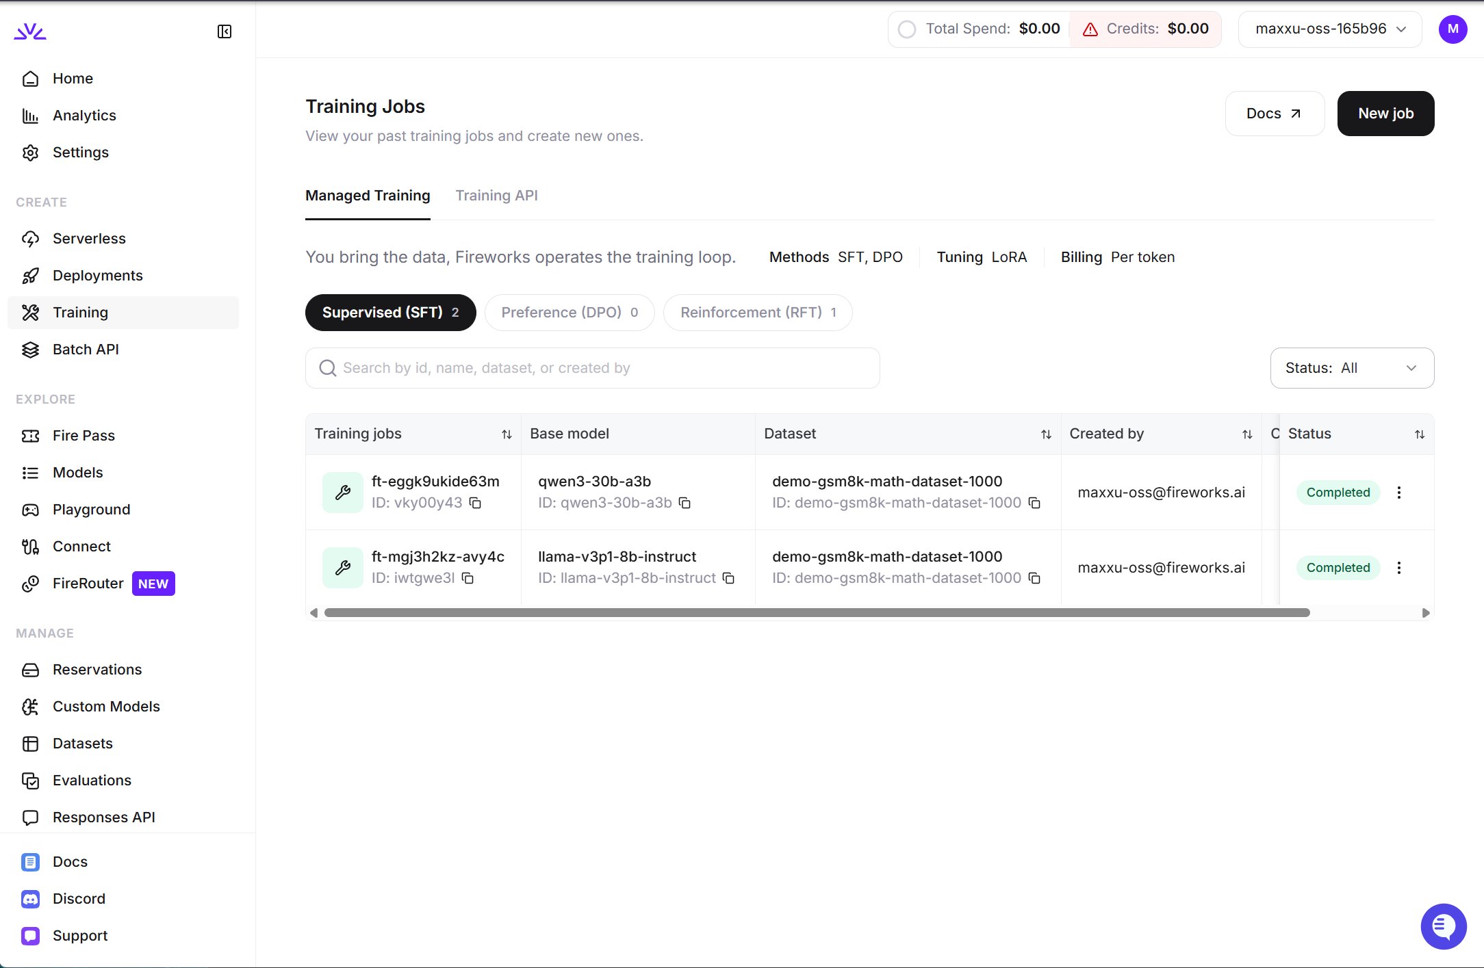Sort by Status column
Viewport: 1484px width, 968px height.
1420,434
